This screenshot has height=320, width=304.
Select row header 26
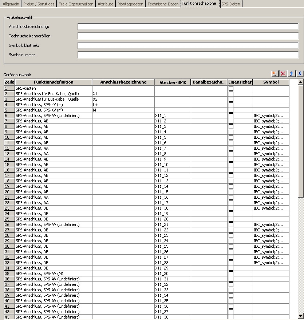(x=9, y=225)
